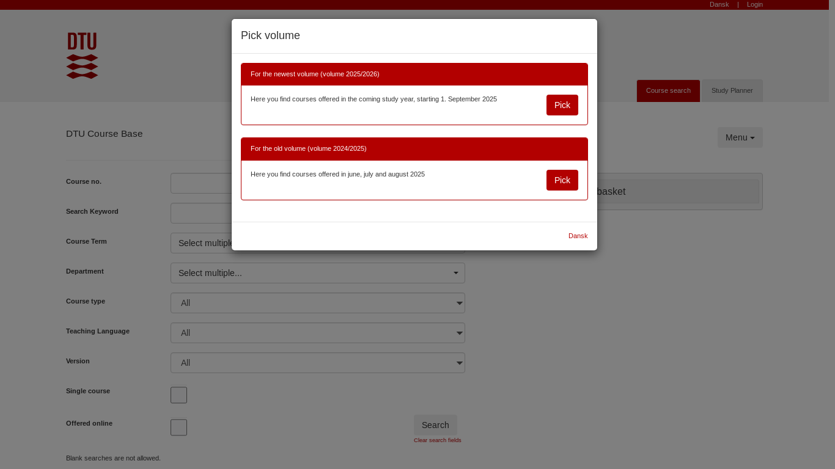Click the Search button
The height and width of the screenshot is (469, 835).
click(x=435, y=425)
